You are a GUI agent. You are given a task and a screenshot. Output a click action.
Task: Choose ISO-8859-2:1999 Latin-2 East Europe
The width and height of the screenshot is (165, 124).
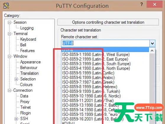tap(105, 59)
